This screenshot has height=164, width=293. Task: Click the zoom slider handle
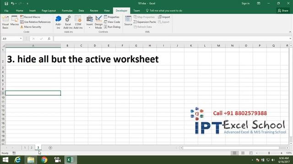(x=269, y=153)
